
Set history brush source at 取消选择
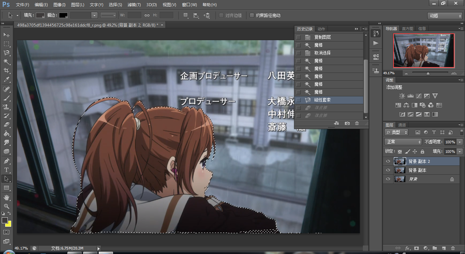tap(299, 53)
